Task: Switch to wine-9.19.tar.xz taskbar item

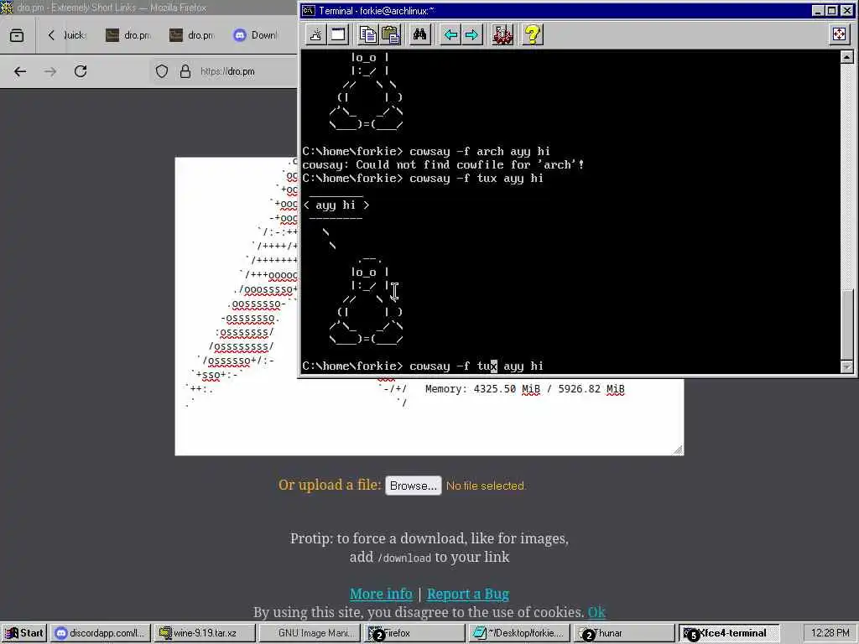Action: pos(205,633)
